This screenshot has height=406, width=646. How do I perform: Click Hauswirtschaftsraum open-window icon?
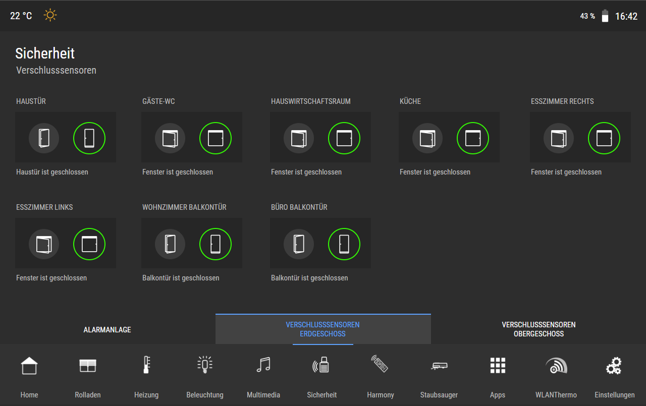(x=299, y=138)
